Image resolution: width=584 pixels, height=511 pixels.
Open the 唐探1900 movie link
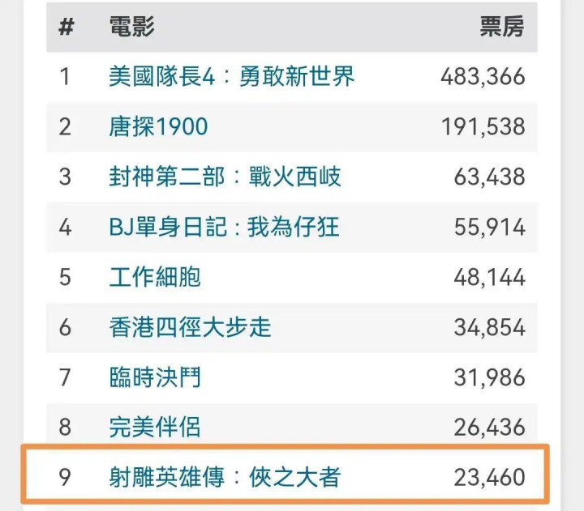[158, 127]
